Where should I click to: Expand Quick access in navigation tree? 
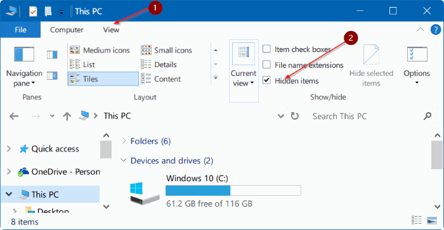click(x=9, y=148)
